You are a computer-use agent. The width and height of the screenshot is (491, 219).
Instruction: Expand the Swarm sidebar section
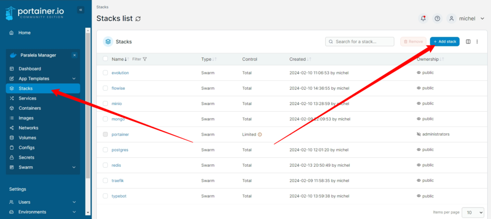74,167
